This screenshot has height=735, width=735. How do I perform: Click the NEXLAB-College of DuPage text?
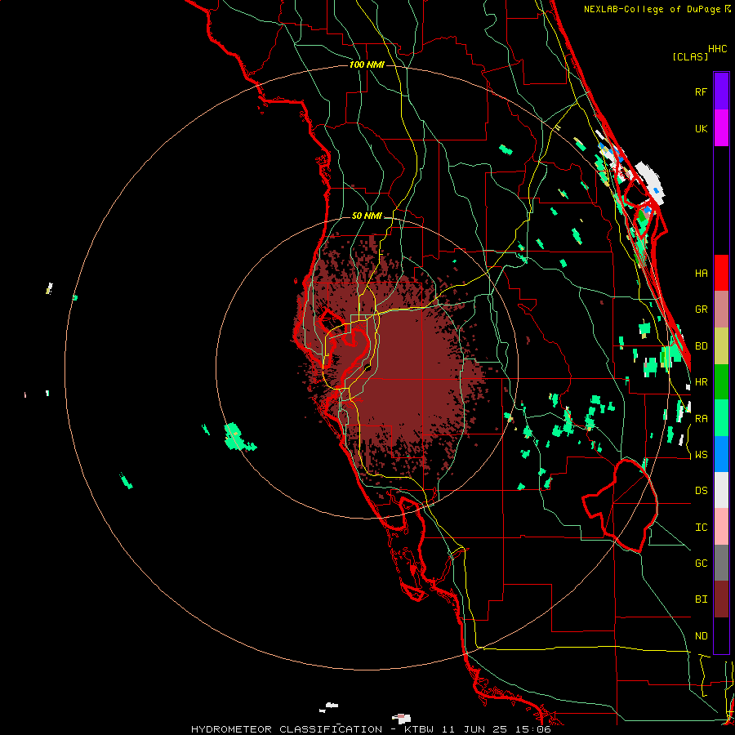(652, 9)
